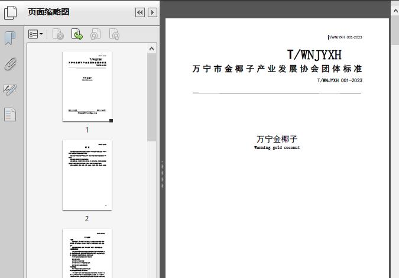Click the page number 1 label
The height and width of the screenshot is (278, 399).
pyautogui.click(x=87, y=130)
